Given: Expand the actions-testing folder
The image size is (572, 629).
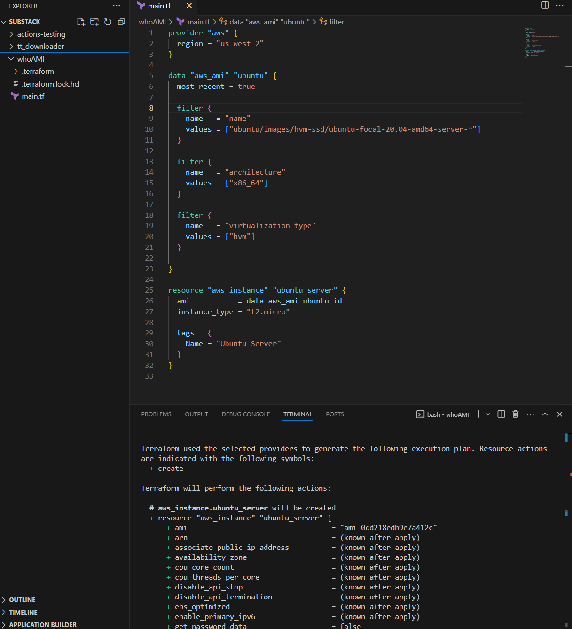Looking at the screenshot, I should tap(64, 34).
